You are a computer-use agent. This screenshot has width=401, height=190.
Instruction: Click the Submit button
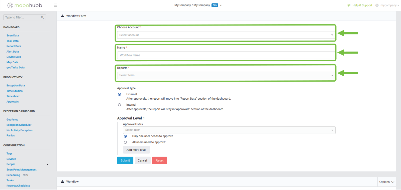tap(125, 160)
